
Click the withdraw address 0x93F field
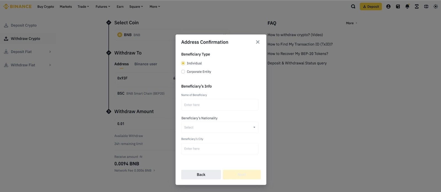tap(145, 78)
